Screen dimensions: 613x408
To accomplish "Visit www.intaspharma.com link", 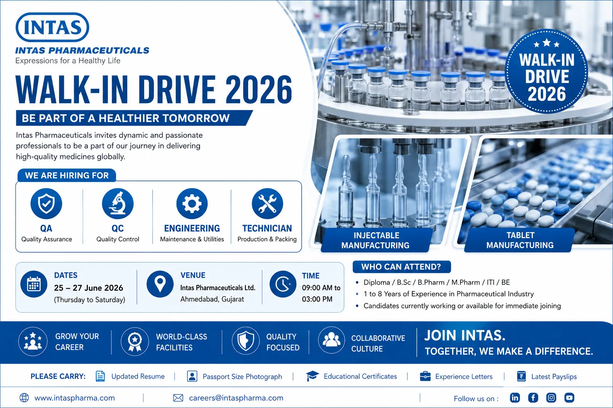I will point(75,398).
